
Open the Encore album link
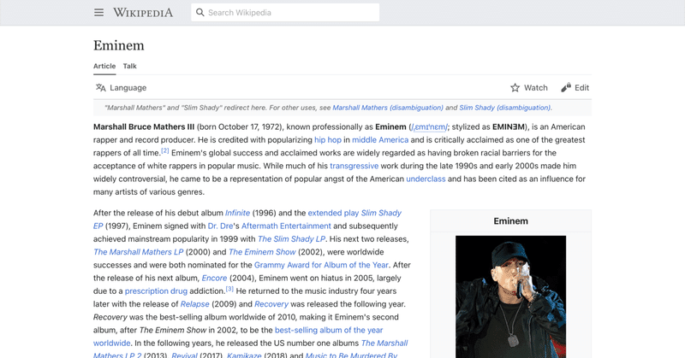click(x=214, y=279)
